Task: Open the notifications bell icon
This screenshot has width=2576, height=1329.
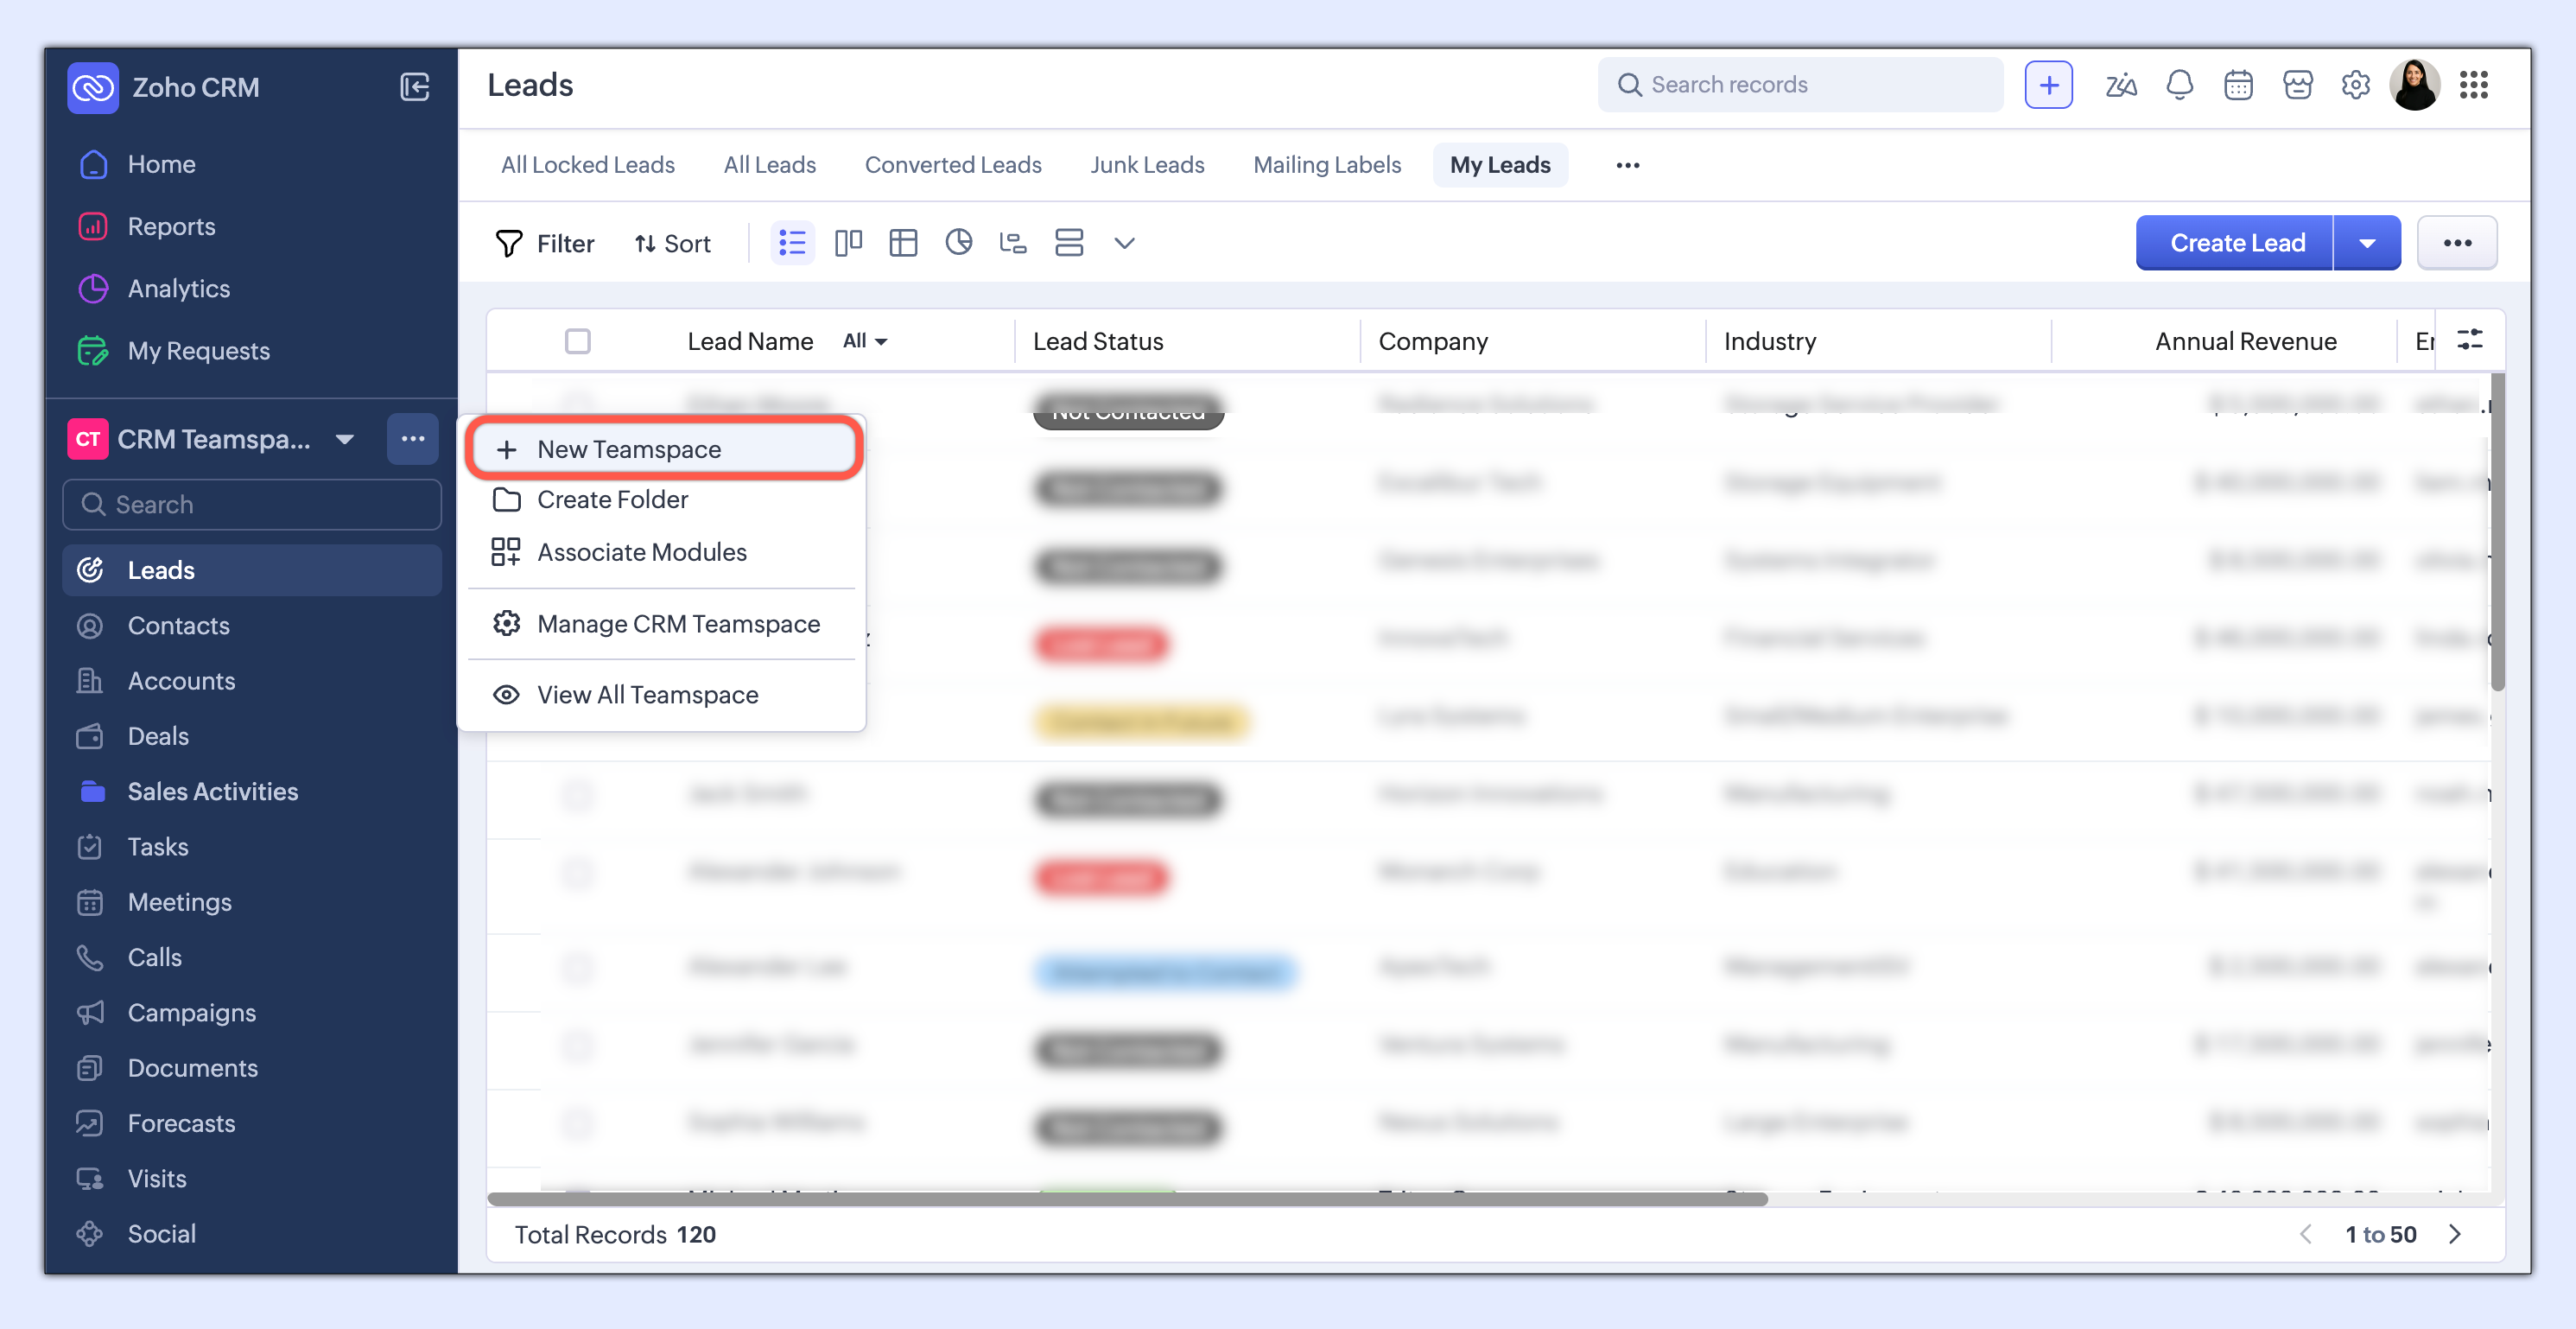Action: tap(2179, 85)
